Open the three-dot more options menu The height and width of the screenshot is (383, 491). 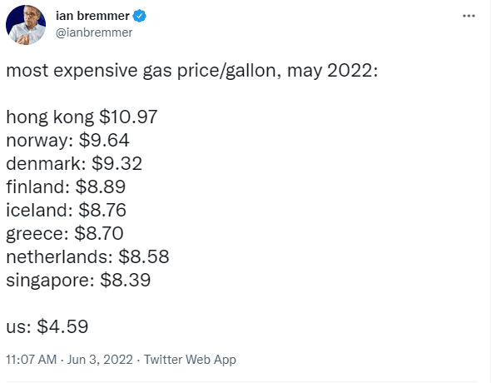pyautogui.click(x=469, y=16)
